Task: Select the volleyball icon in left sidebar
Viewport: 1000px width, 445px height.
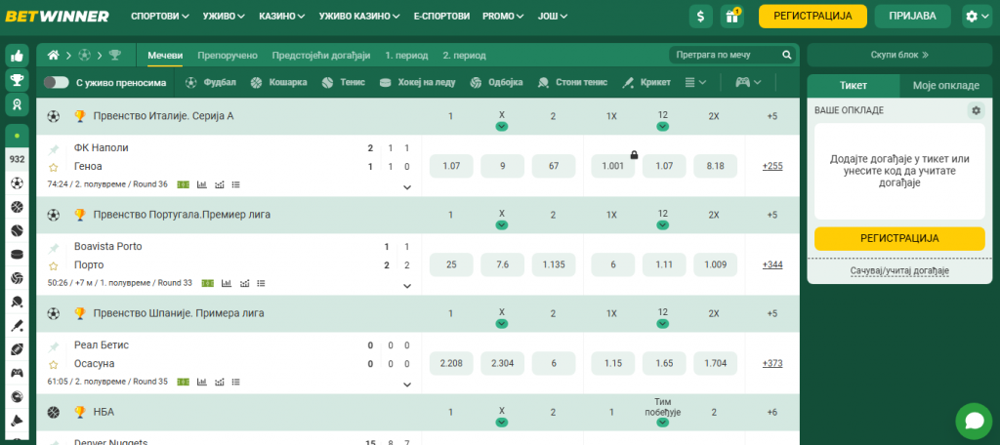Action: tap(17, 278)
